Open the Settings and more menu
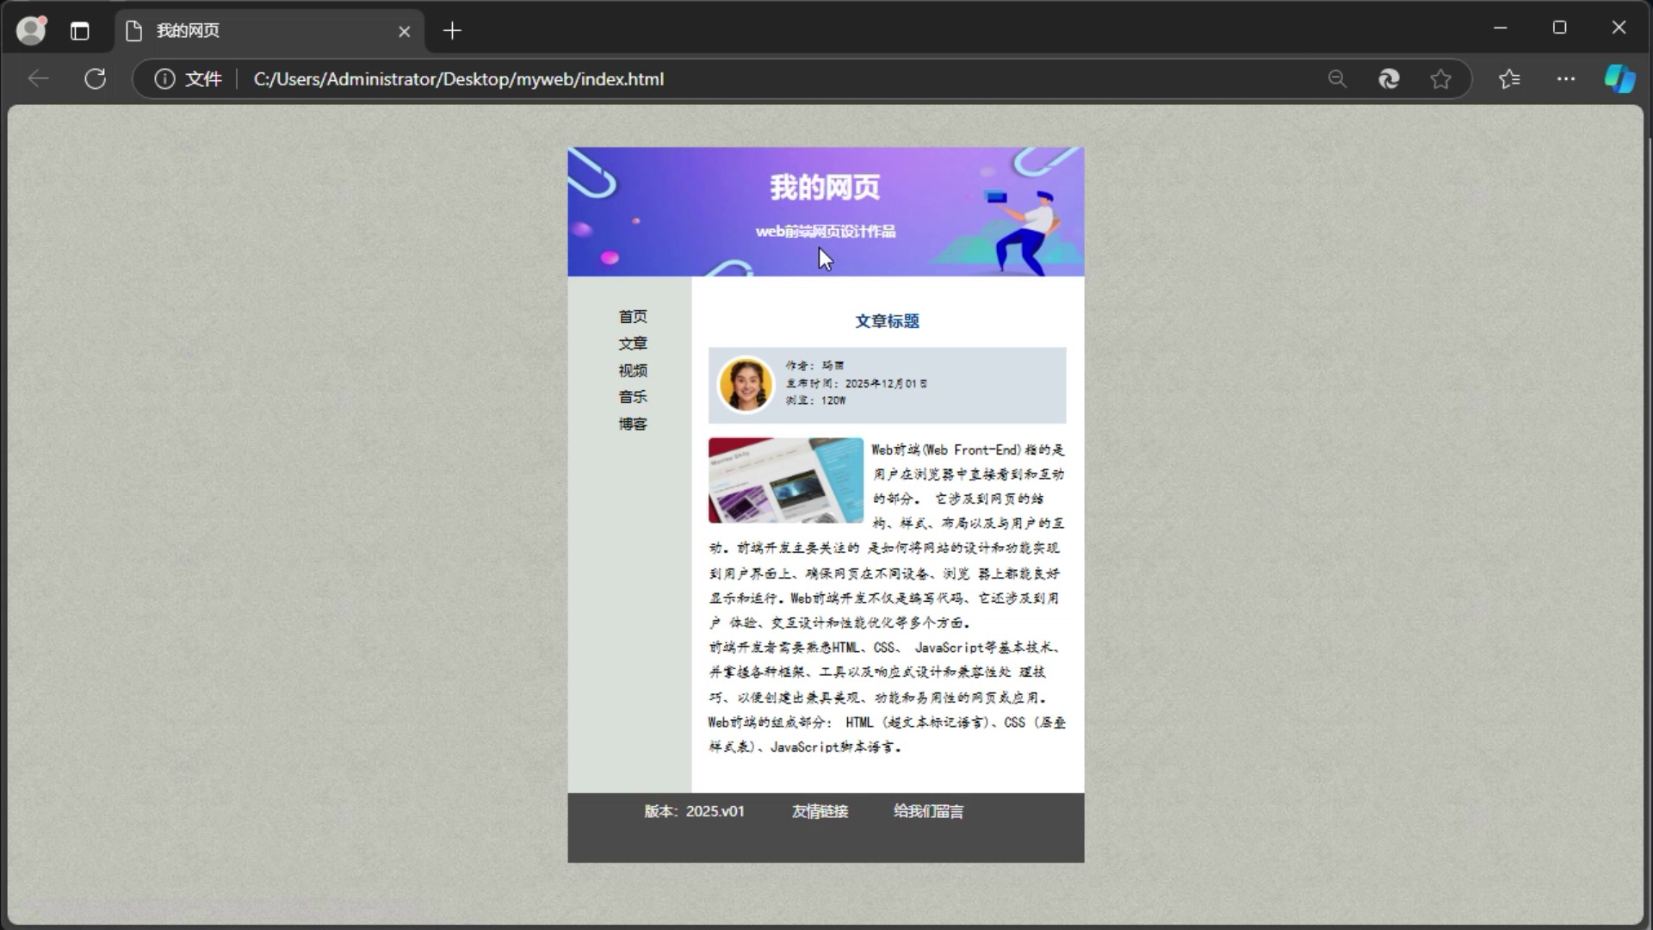The width and height of the screenshot is (1653, 930). [1566, 78]
